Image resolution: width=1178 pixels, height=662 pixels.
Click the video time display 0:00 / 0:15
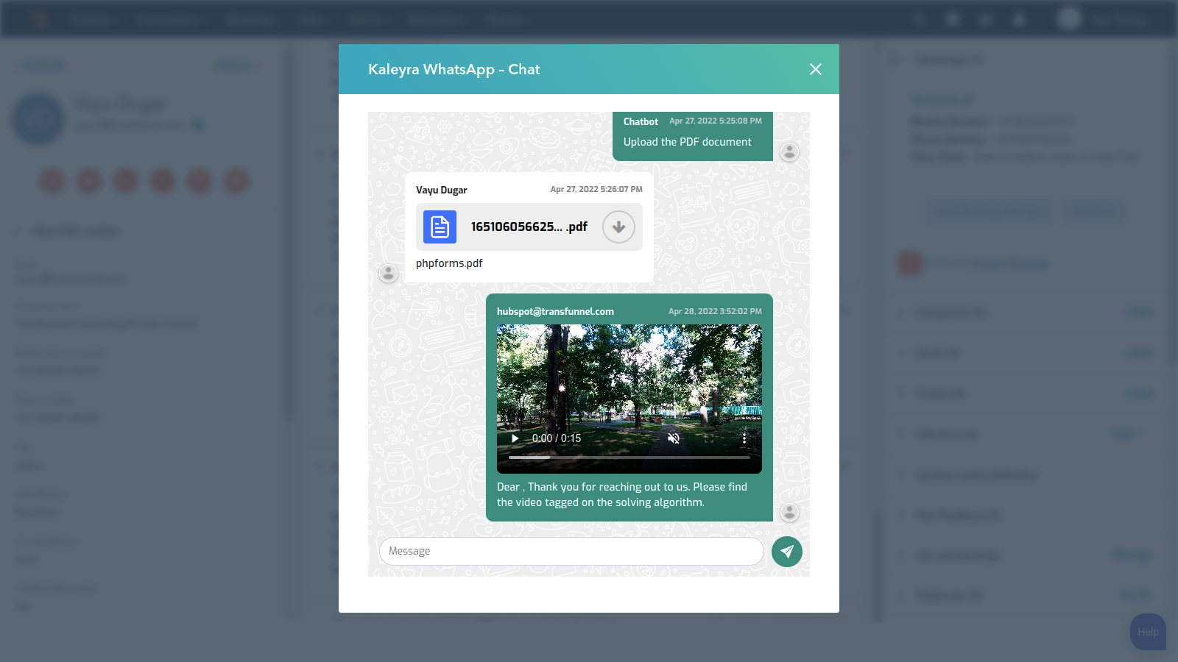pos(557,438)
